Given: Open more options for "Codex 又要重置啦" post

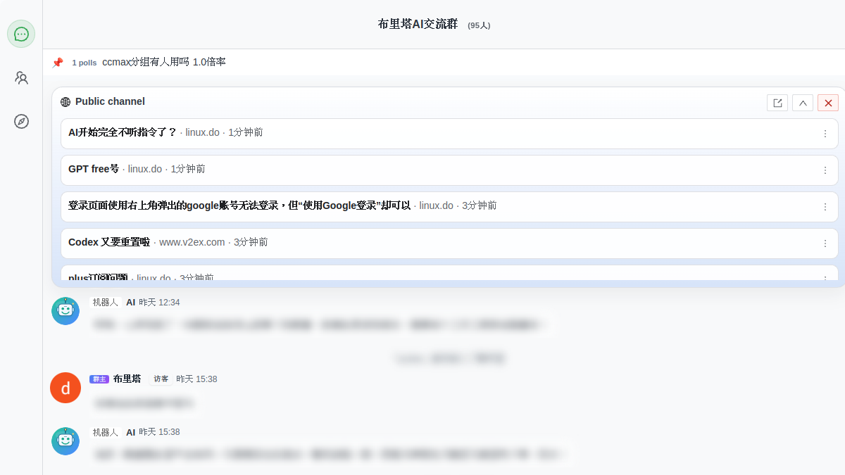Looking at the screenshot, I should tap(825, 243).
